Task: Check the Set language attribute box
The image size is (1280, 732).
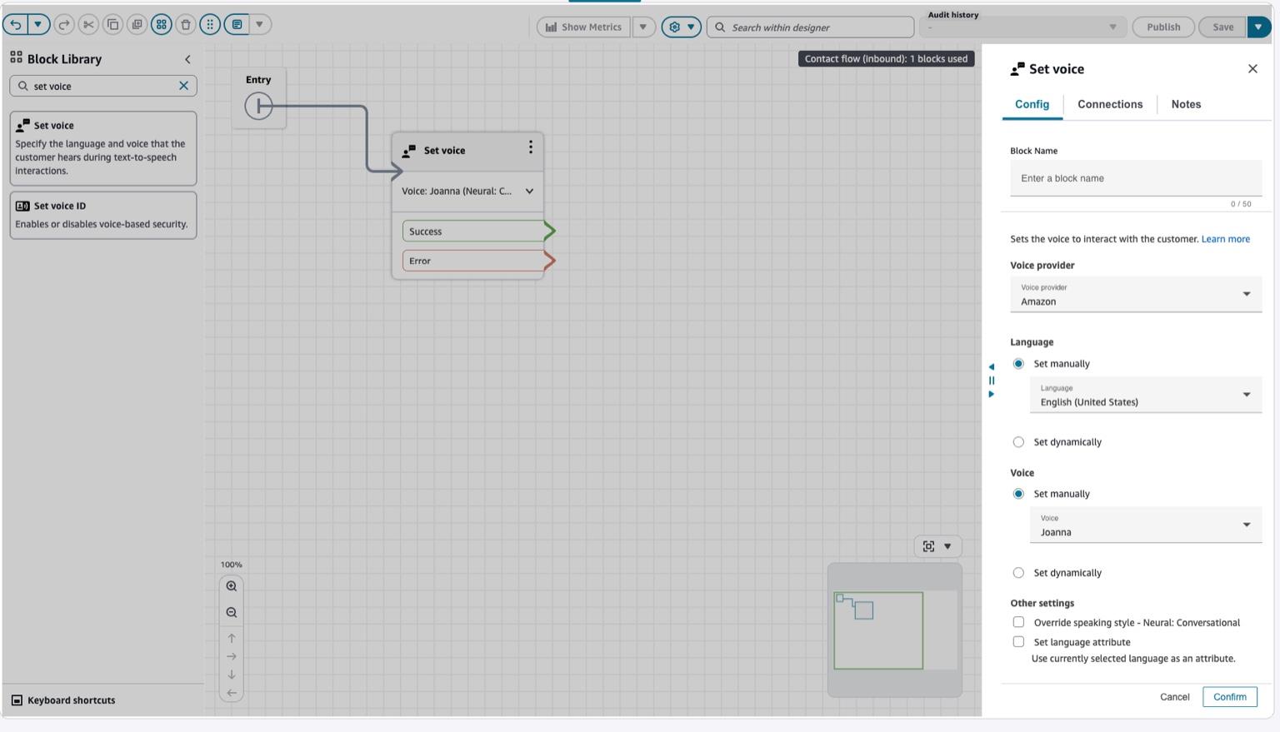Action: (x=1018, y=642)
